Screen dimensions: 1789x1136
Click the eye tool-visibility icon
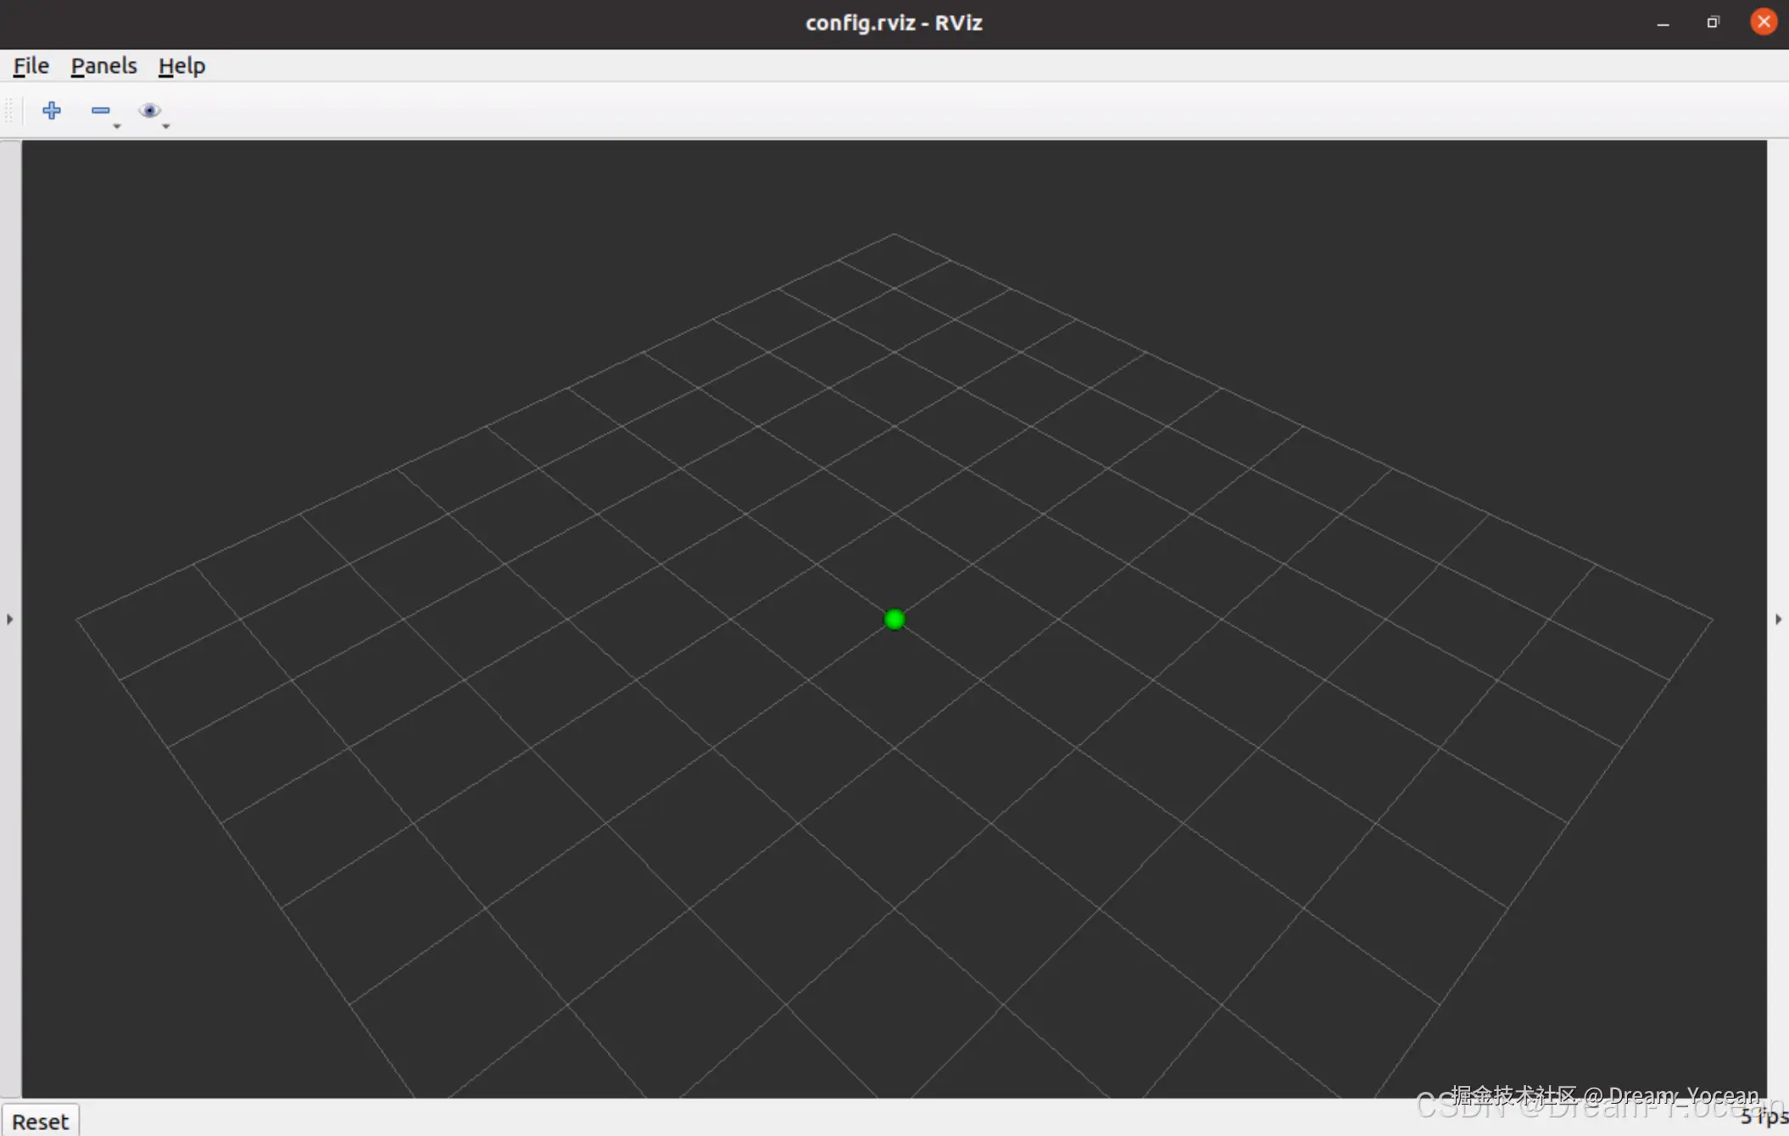[149, 111]
